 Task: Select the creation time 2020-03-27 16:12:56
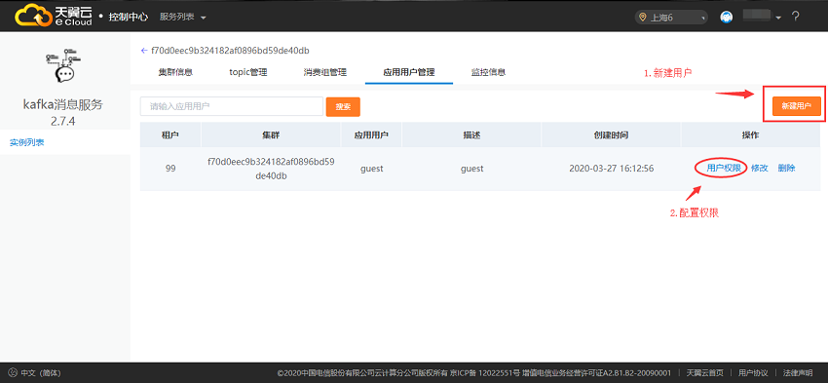point(612,169)
